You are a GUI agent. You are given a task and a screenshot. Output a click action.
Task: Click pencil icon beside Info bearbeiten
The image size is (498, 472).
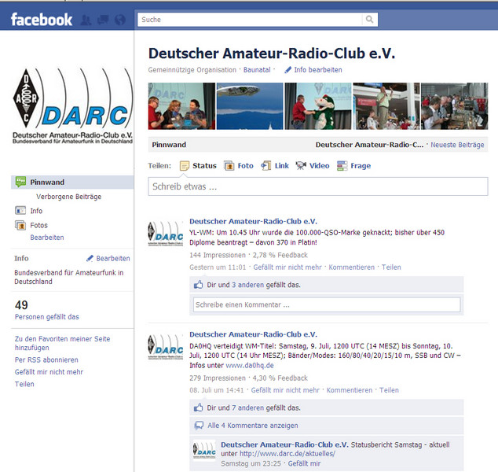[x=287, y=70]
